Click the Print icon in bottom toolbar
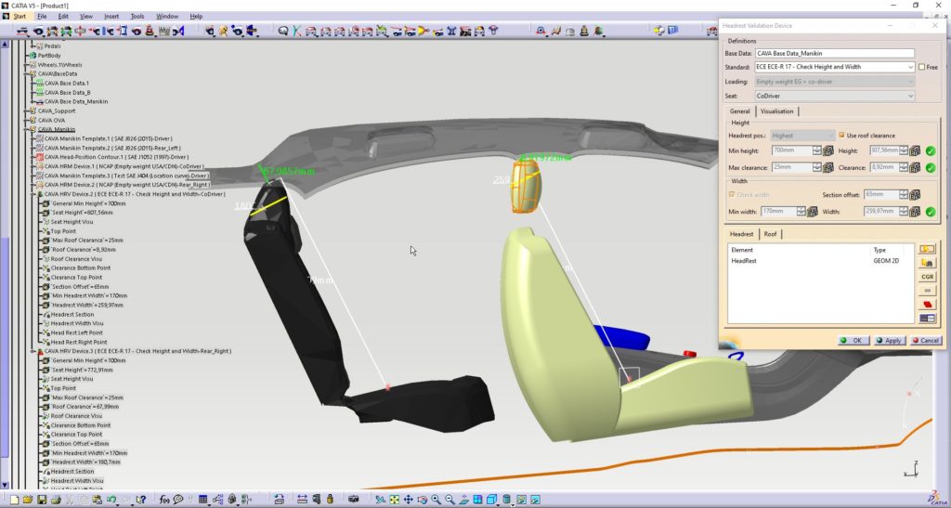Screen dimensions: 951x508 point(56,500)
